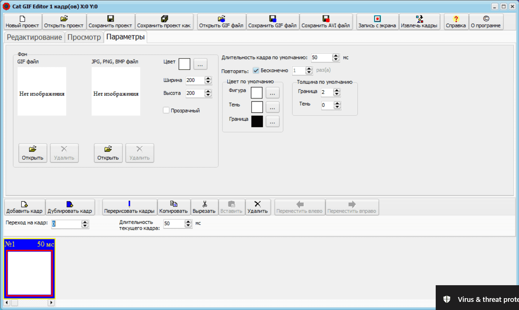The image size is (519, 310).
Task: Switch to the Редактирование tab
Action: coord(34,37)
